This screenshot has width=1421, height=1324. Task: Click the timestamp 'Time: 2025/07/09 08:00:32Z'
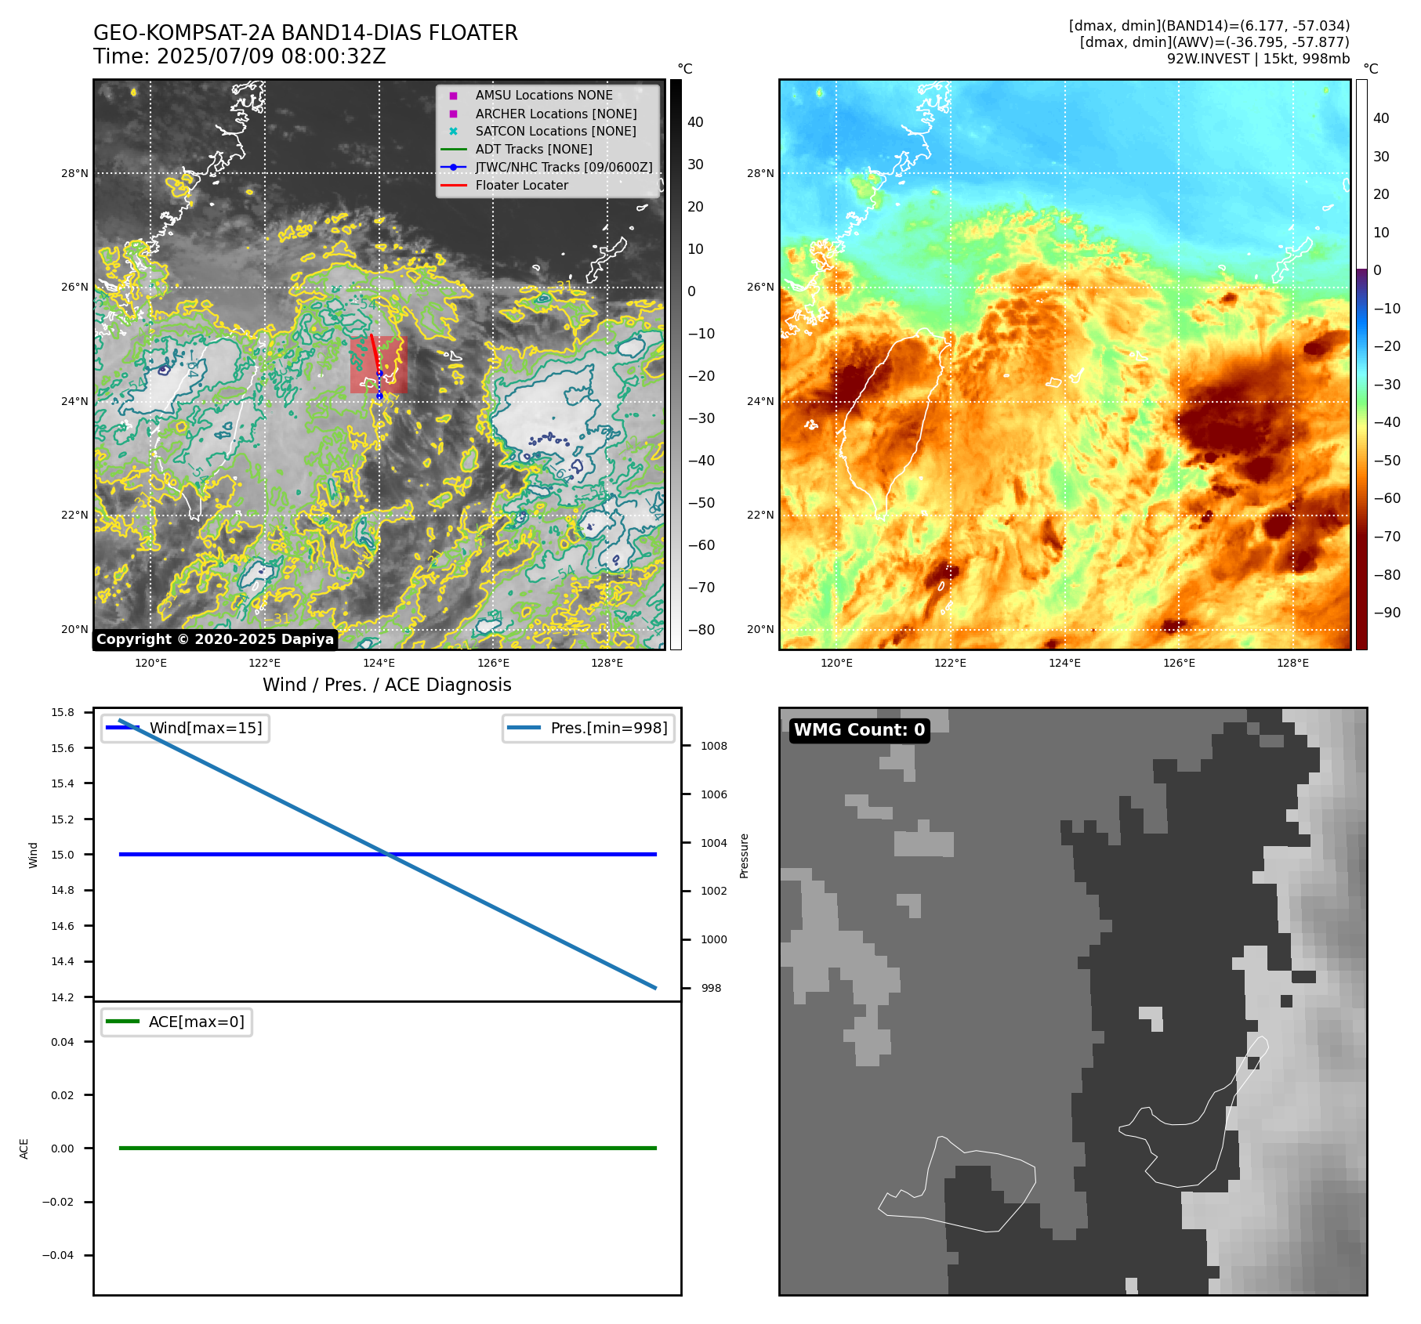pyautogui.click(x=240, y=56)
